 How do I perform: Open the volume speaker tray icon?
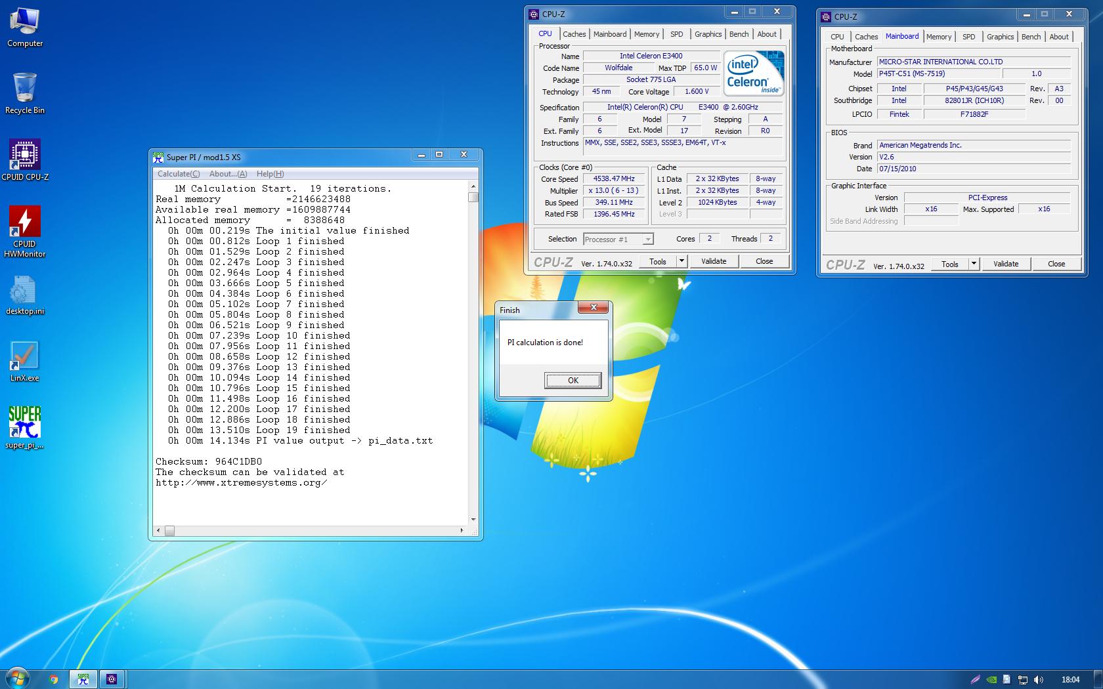(x=1039, y=680)
